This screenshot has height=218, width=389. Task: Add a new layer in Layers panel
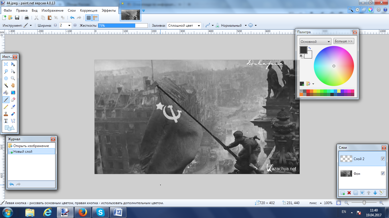coord(343,193)
